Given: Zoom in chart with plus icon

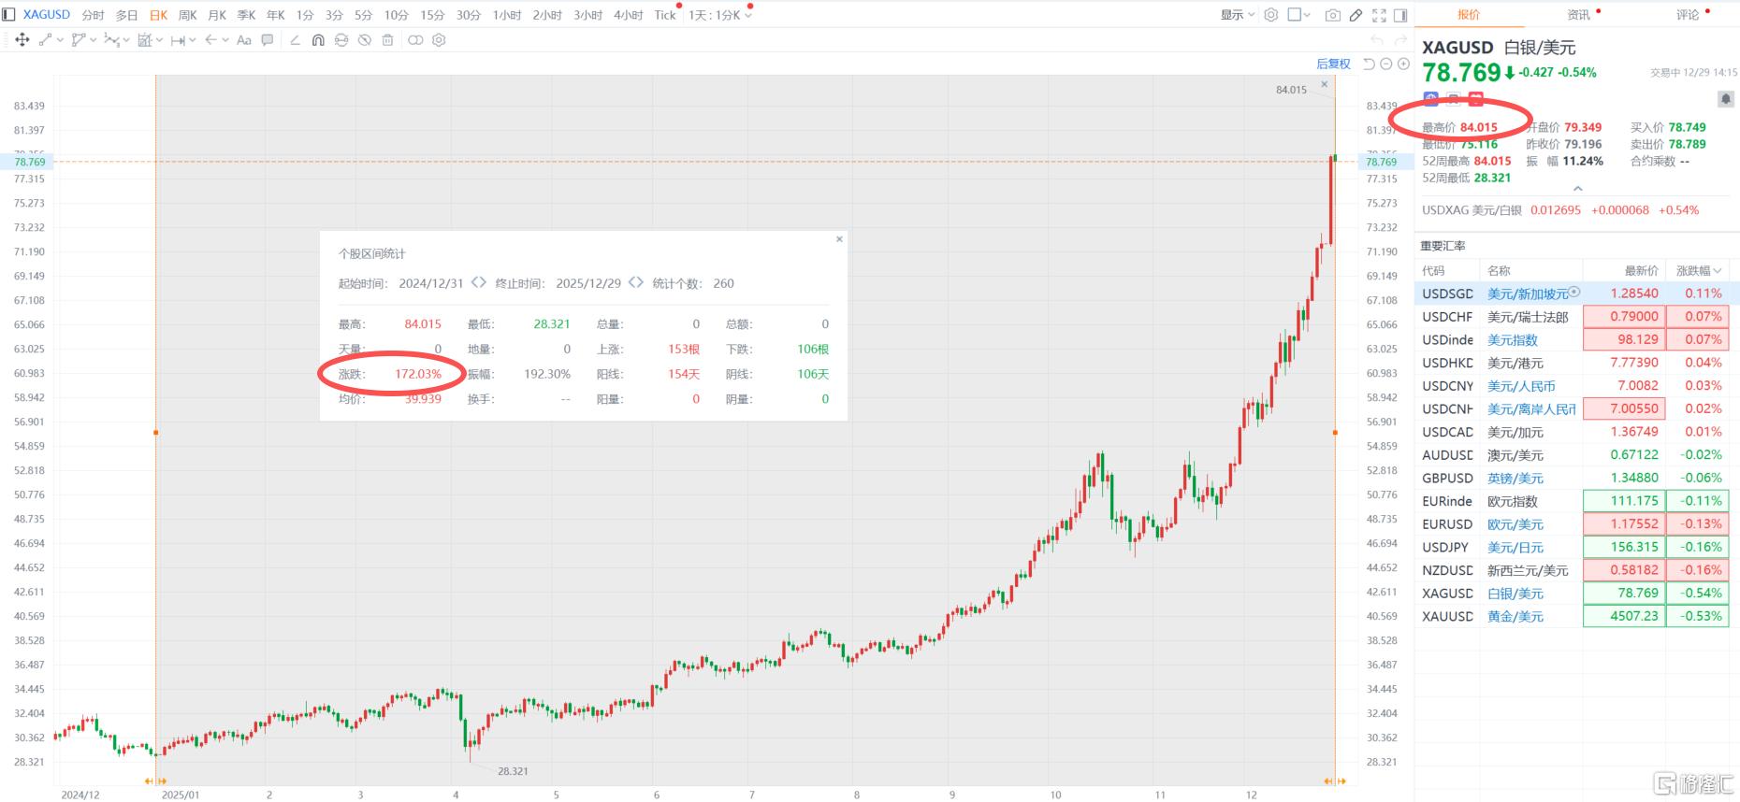Looking at the screenshot, I should pyautogui.click(x=1403, y=64).
